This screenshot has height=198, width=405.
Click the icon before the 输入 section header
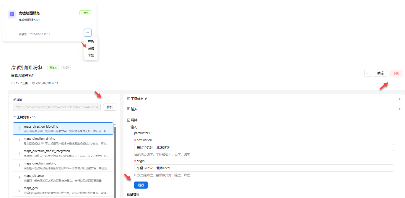[129, 109]
